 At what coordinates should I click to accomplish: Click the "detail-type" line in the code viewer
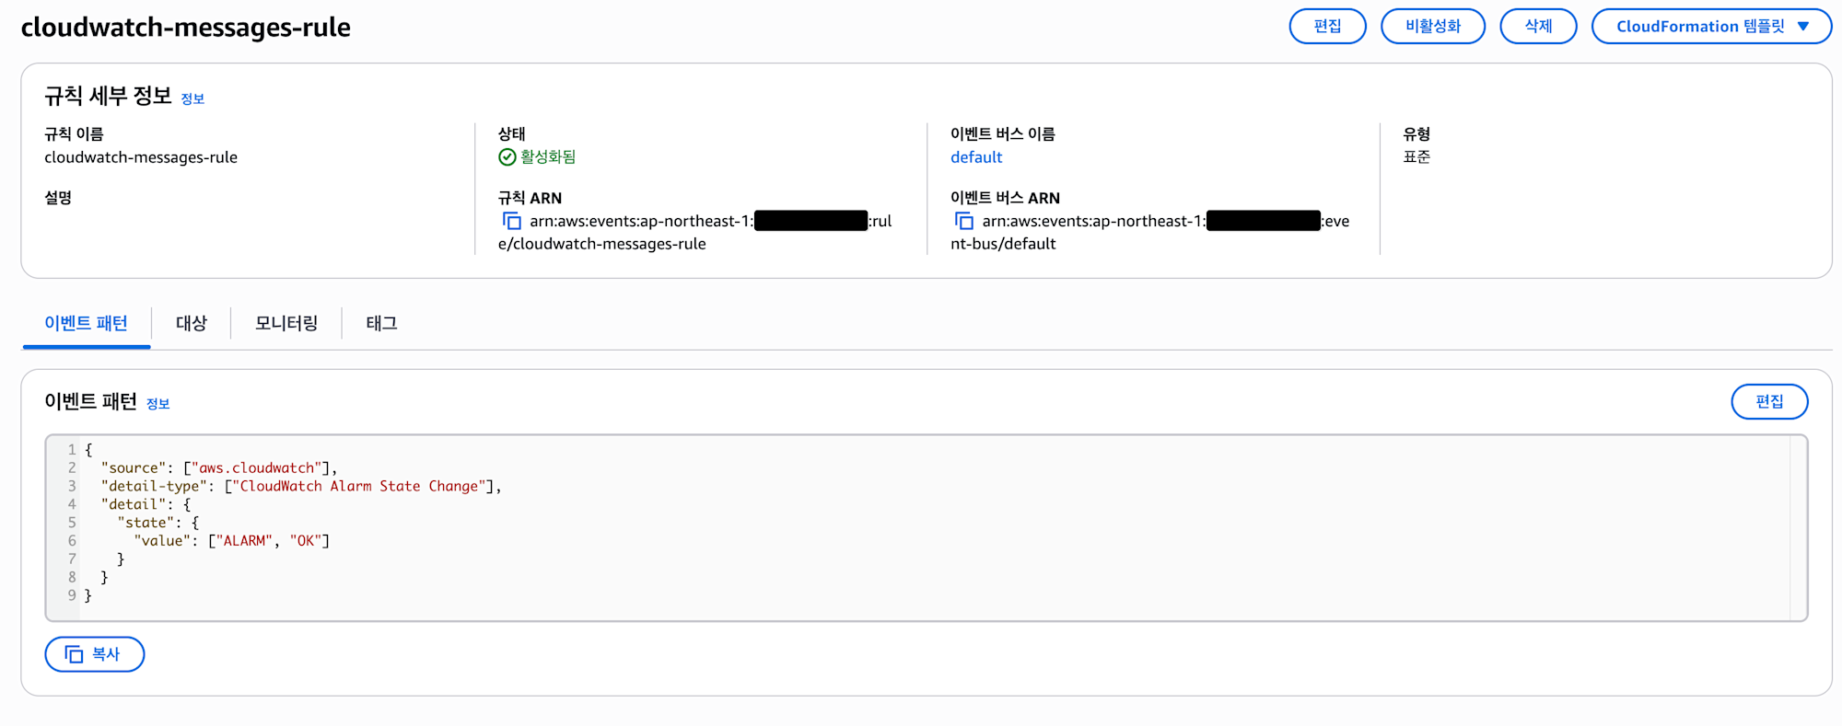click(301, 486)
